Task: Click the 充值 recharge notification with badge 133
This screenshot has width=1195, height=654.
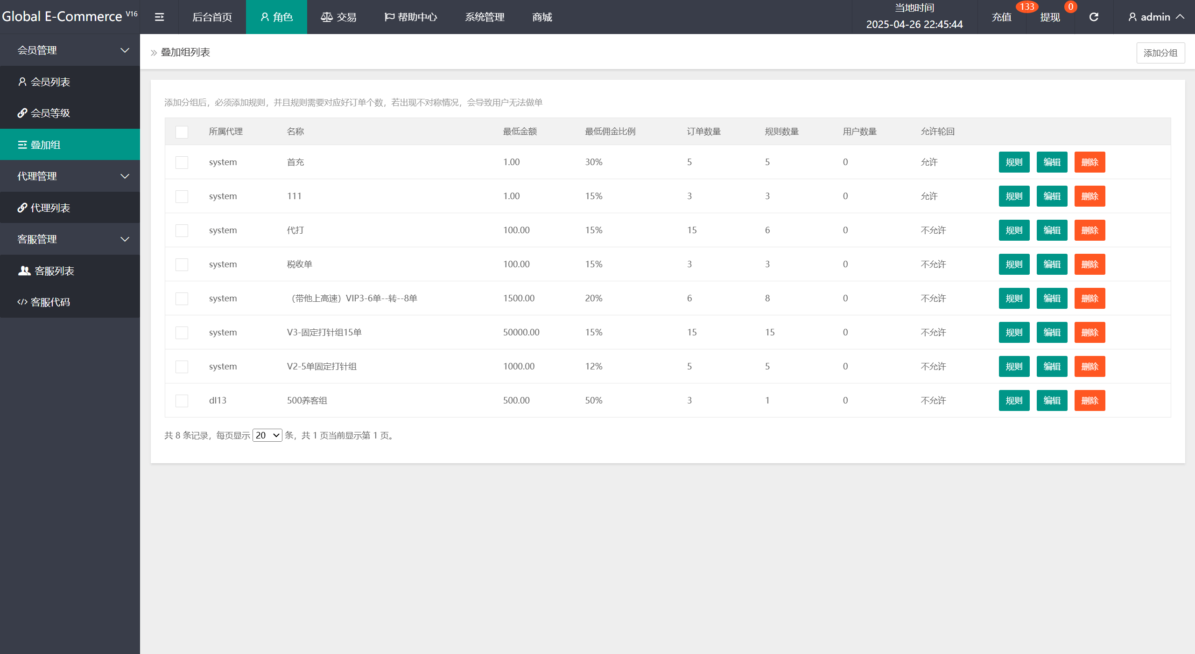Action: click(x=1002, y=17)
